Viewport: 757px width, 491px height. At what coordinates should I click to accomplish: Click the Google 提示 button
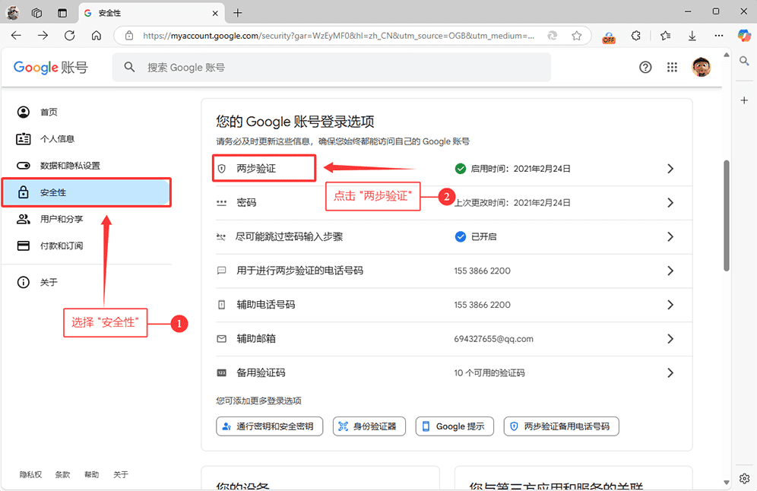point(455,426)
